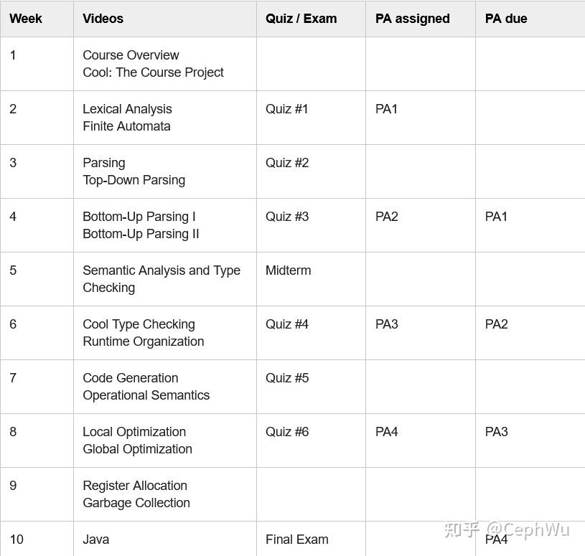Click the PA assigned column header
This screenshot has height=556, width=585.
[412, 19]
